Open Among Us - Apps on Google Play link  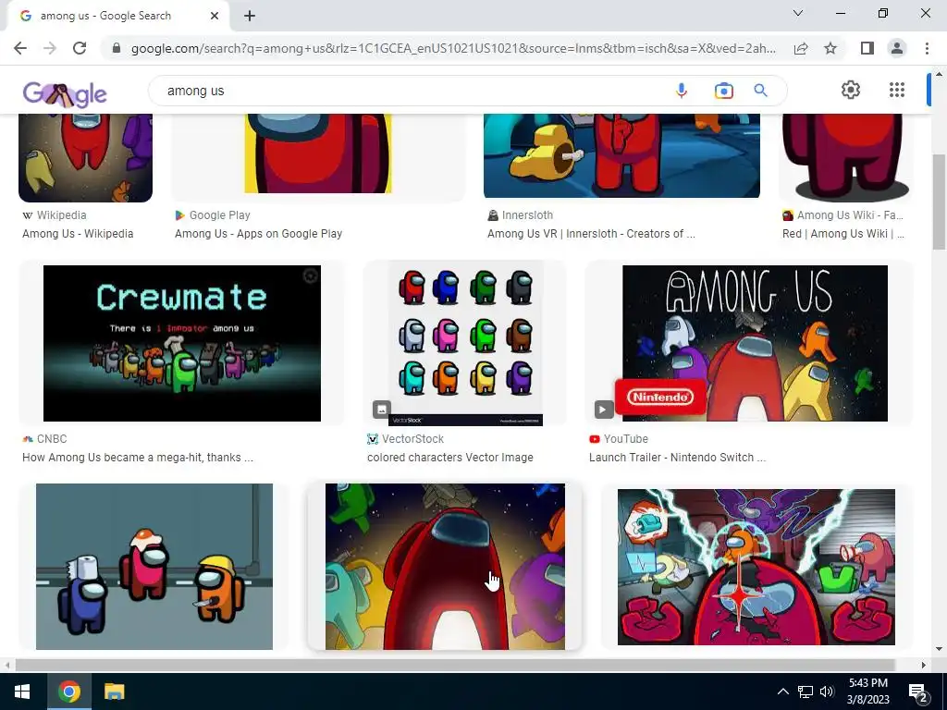pos(259,234)
